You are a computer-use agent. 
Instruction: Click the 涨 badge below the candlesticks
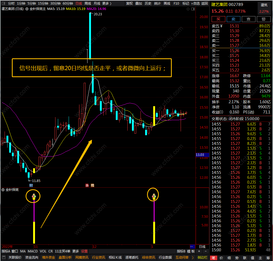[x=87, y=185]
